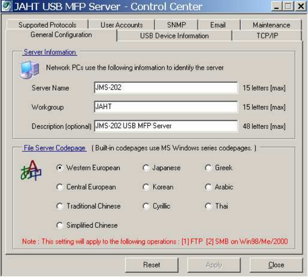Choose Traditional Chinese codepage

[89, 206]
